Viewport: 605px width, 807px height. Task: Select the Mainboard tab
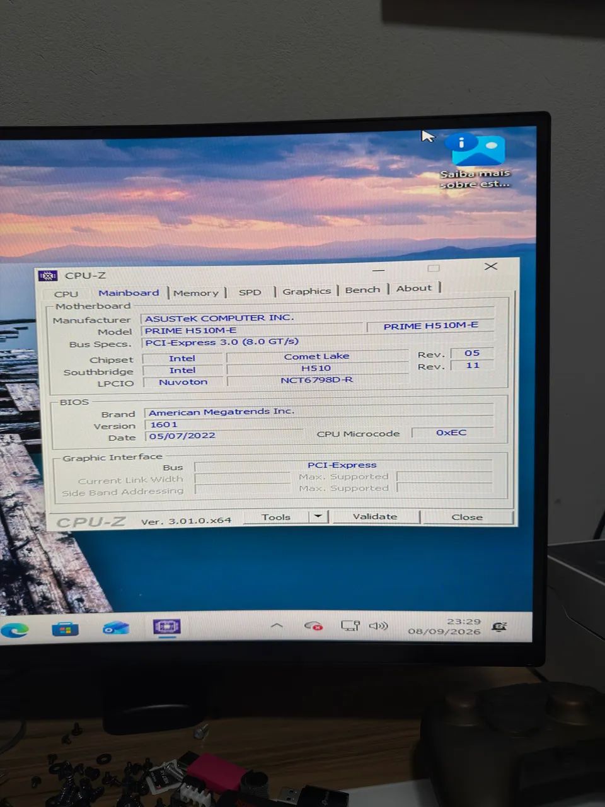pos(129,293)
